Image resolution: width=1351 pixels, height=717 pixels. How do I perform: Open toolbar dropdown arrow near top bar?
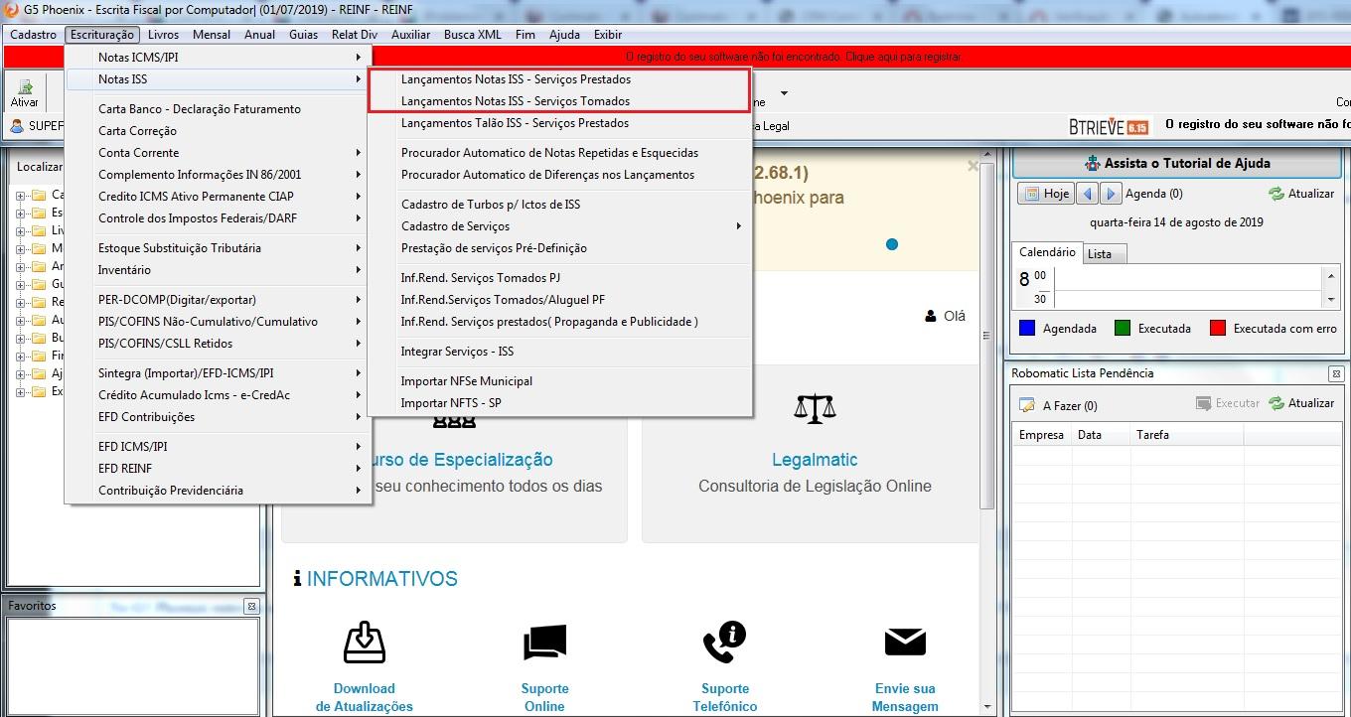(784, 93)
